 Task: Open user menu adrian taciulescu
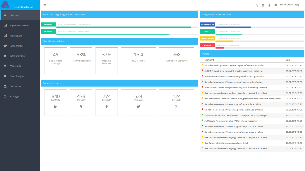(289, 5)
